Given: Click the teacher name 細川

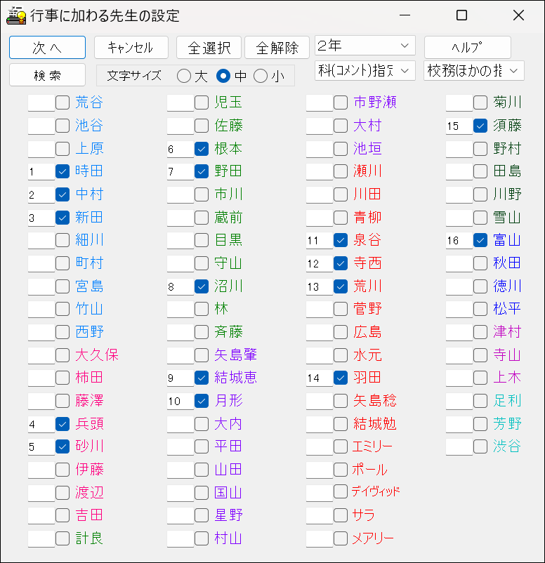Looking at the screenshot, I should coord(89,240).
